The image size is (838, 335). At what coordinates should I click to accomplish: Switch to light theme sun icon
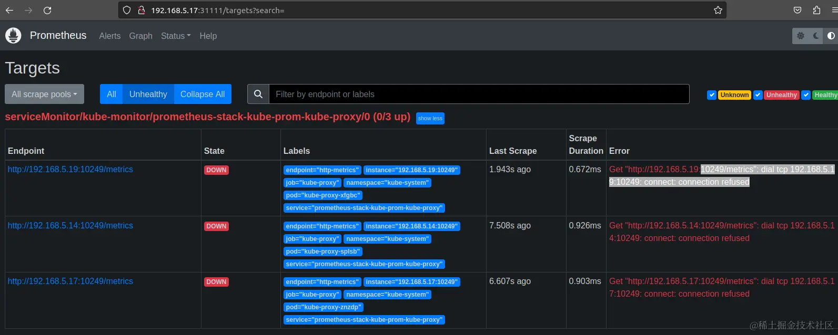point(800,36)
